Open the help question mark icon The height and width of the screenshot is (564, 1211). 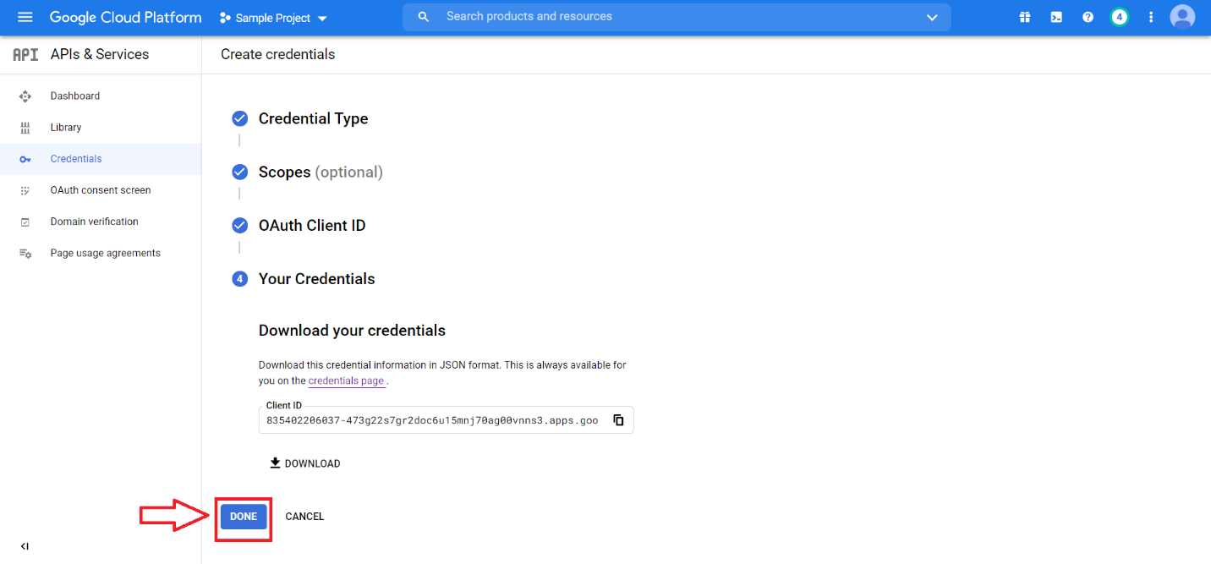tap(1088, 17)
